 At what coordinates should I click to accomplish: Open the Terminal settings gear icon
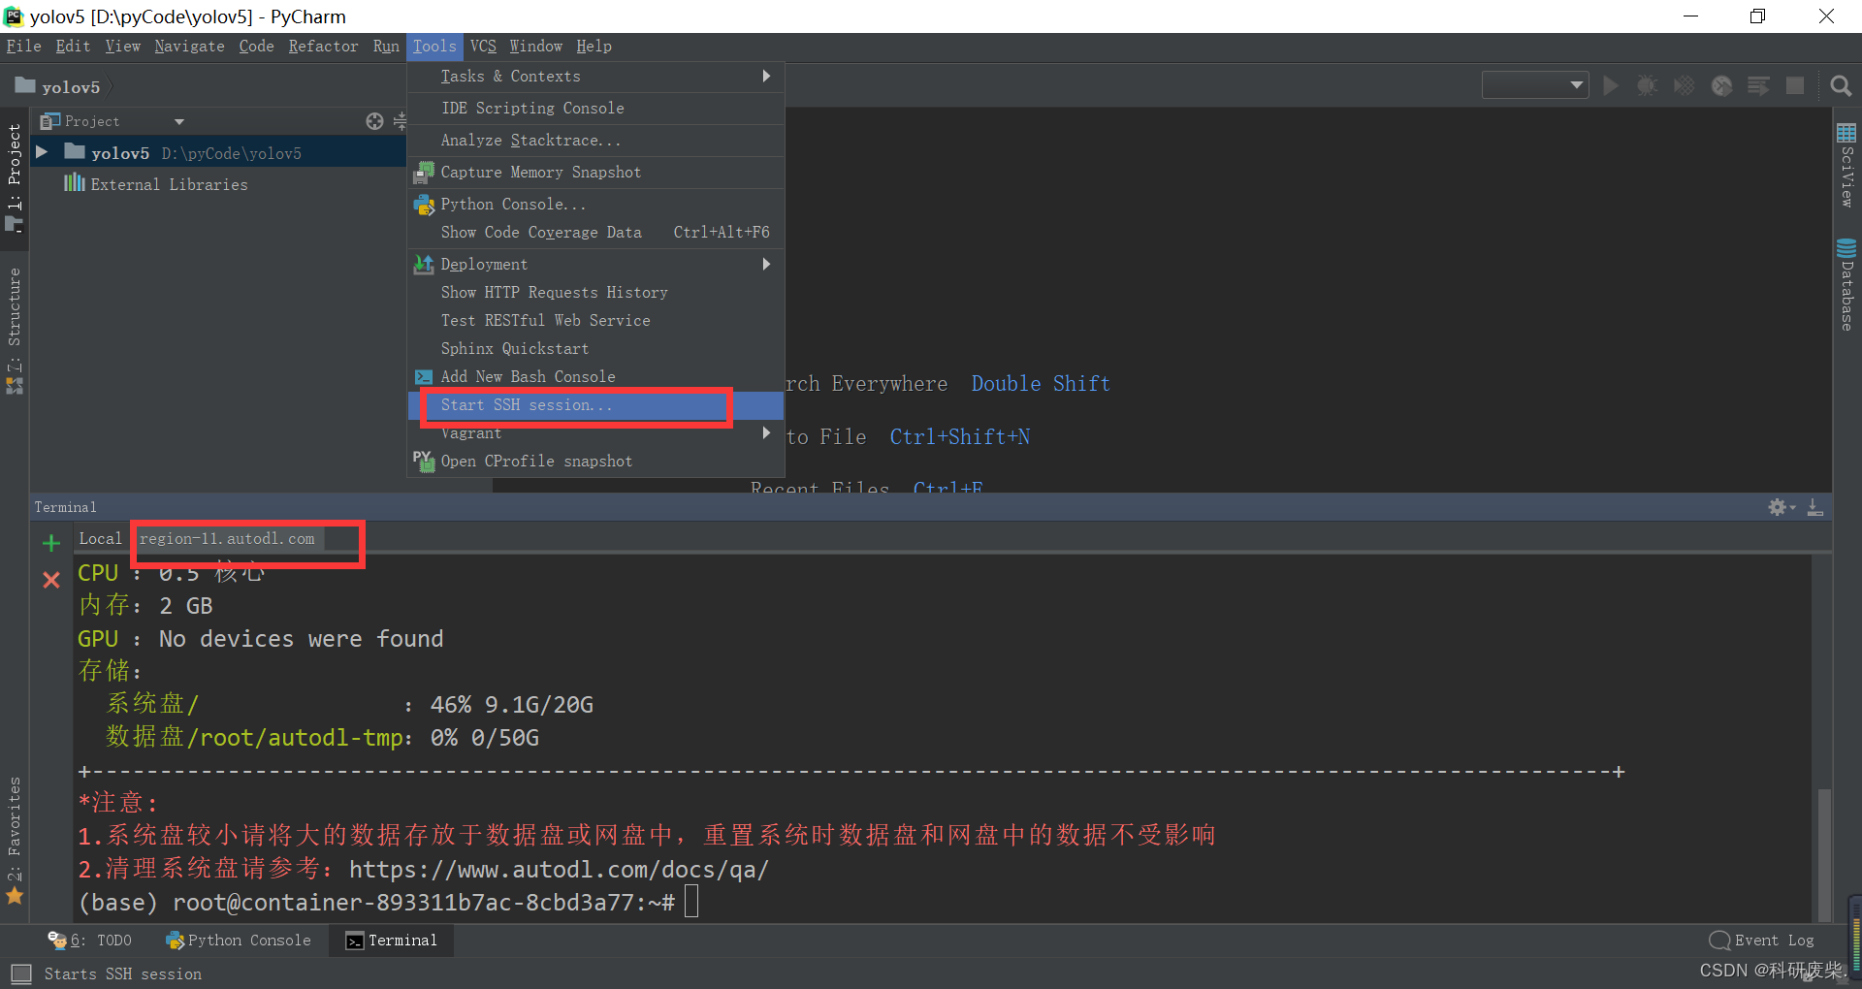1778,506
